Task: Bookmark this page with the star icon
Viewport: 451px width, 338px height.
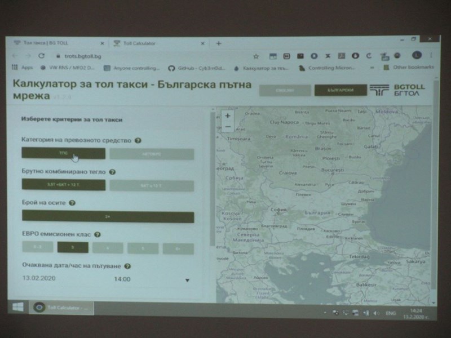Action: (x=256, y=56)
